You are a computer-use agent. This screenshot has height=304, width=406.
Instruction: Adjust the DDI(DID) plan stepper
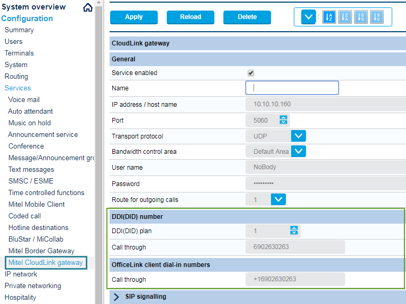click(x=294, y=231)
